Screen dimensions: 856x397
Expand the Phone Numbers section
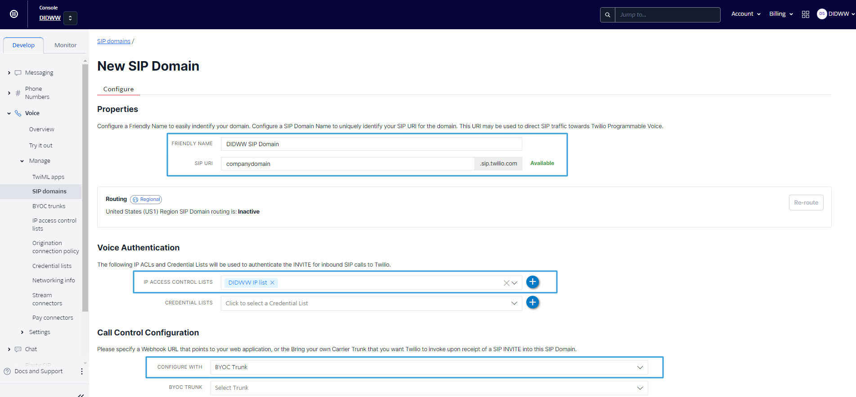coord(9,93)
